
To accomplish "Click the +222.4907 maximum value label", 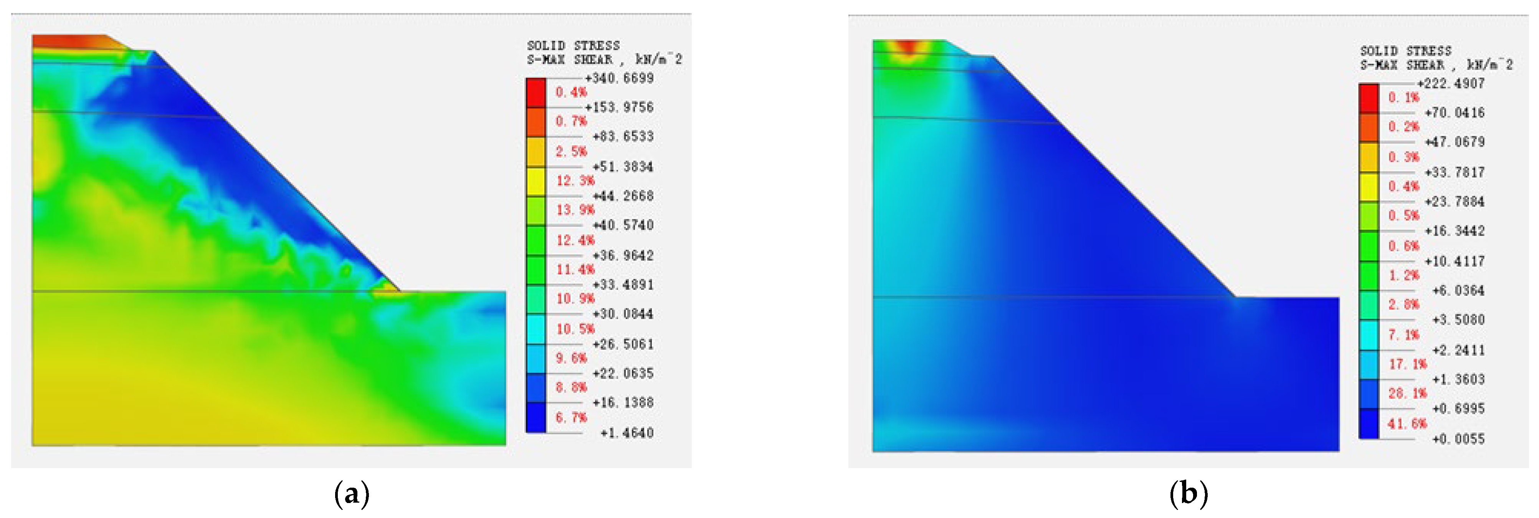I will 1451,84.
